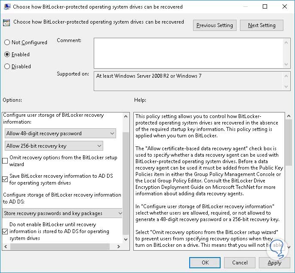
Task: Click the Options vertical scrollbar thumb
Action: 126,183
